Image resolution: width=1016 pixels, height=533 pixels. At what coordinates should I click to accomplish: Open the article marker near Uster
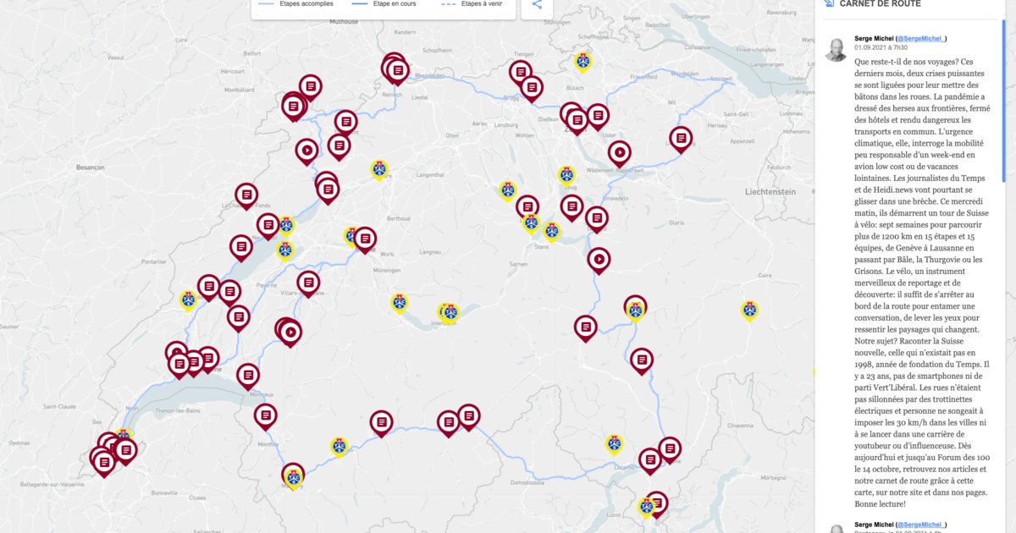598,116
